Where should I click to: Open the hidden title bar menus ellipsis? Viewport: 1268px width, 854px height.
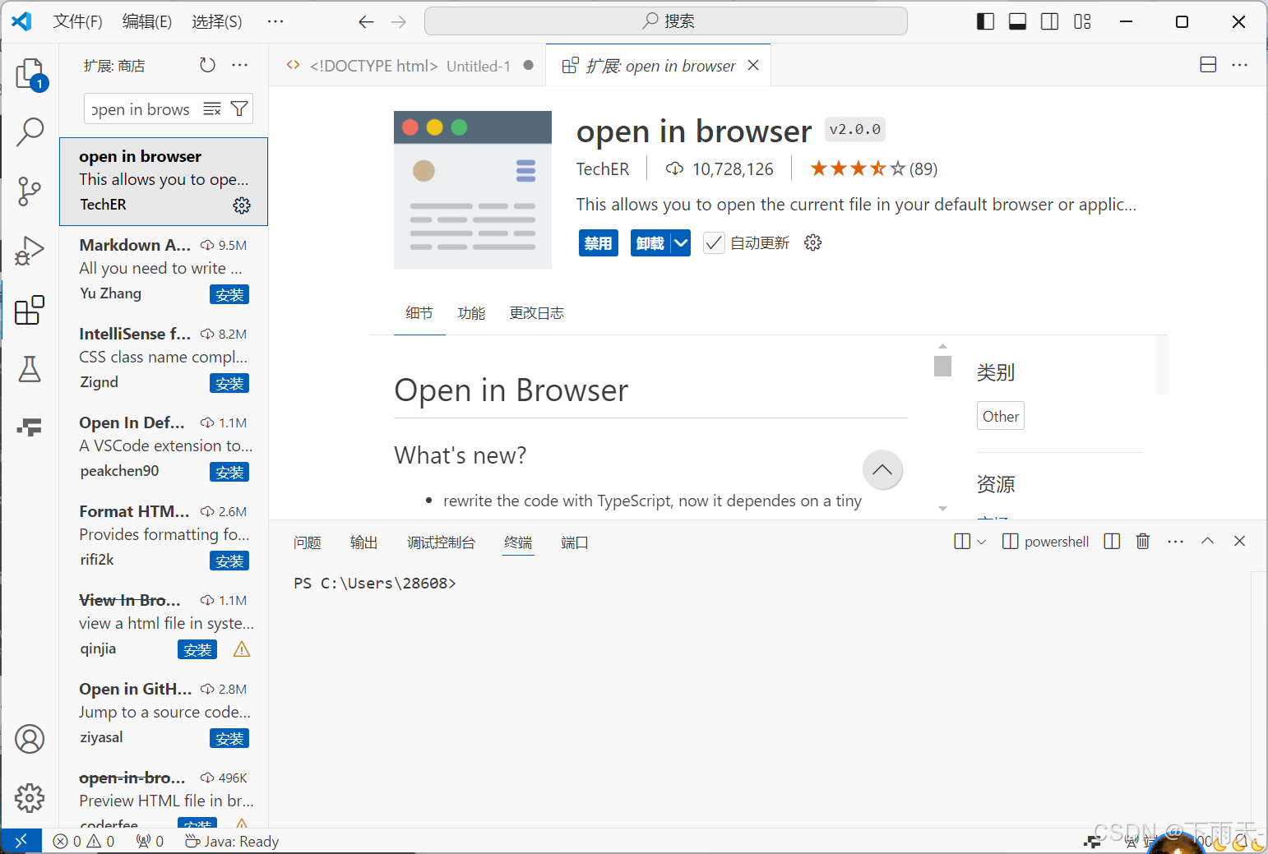[x=275, y=21]
